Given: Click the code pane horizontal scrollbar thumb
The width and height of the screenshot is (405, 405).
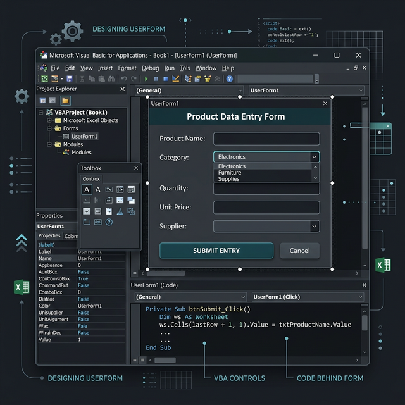Looking at the screenshot, I should pos(165,360).
